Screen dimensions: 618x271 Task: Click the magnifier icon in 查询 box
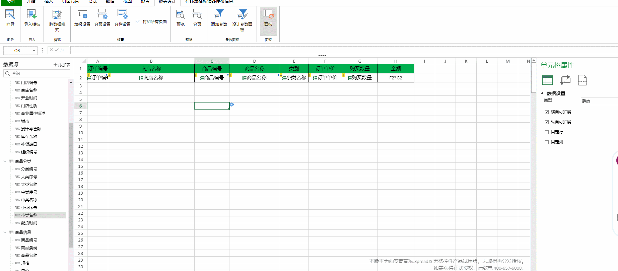point(7,73)
